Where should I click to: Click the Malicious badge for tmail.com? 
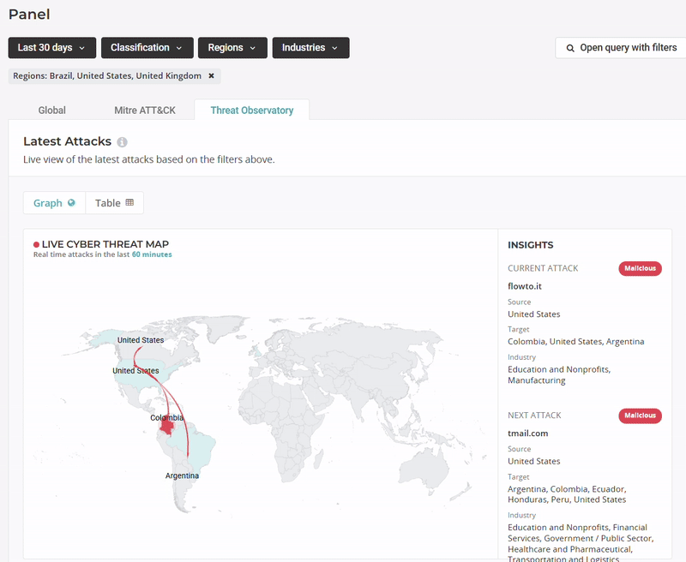(640, 416)
